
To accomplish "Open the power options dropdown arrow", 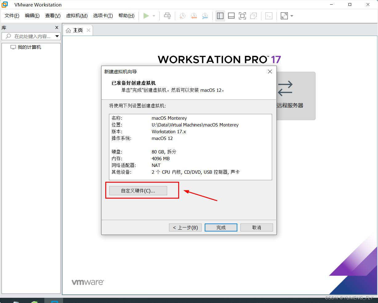I will [x=154, y=16].
